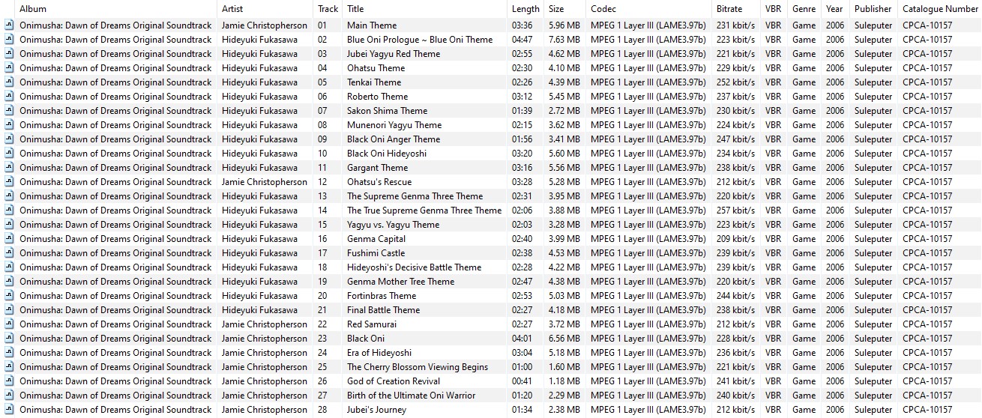This screenshot has height=418, width=982.
Task: Click the file icon for the Main Theme row
Action: [9, 25]
